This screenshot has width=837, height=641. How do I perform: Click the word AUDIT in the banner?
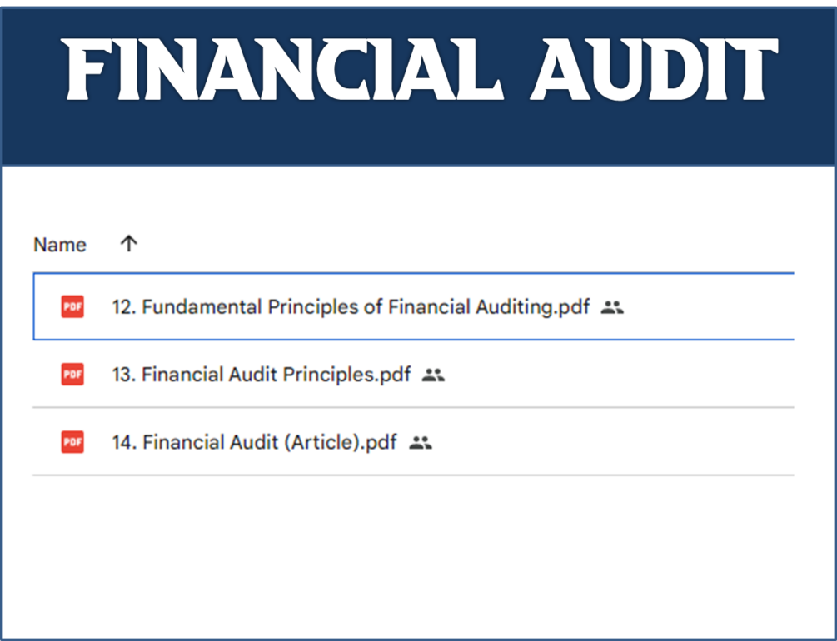tap(654, 70)
